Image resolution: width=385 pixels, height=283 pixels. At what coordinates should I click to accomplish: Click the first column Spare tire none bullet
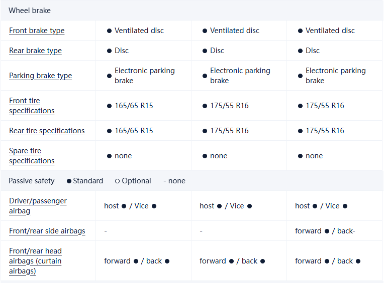pyautogui.click(x=109, y=156)
